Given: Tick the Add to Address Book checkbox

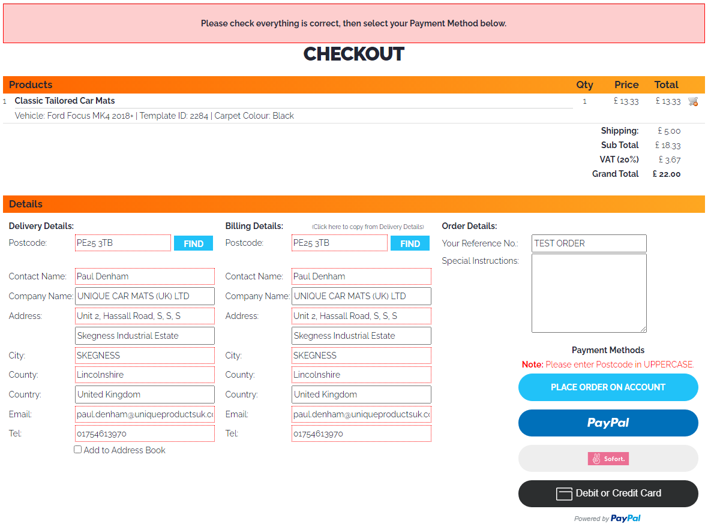Looking at the screenshot, I should 78,450.
